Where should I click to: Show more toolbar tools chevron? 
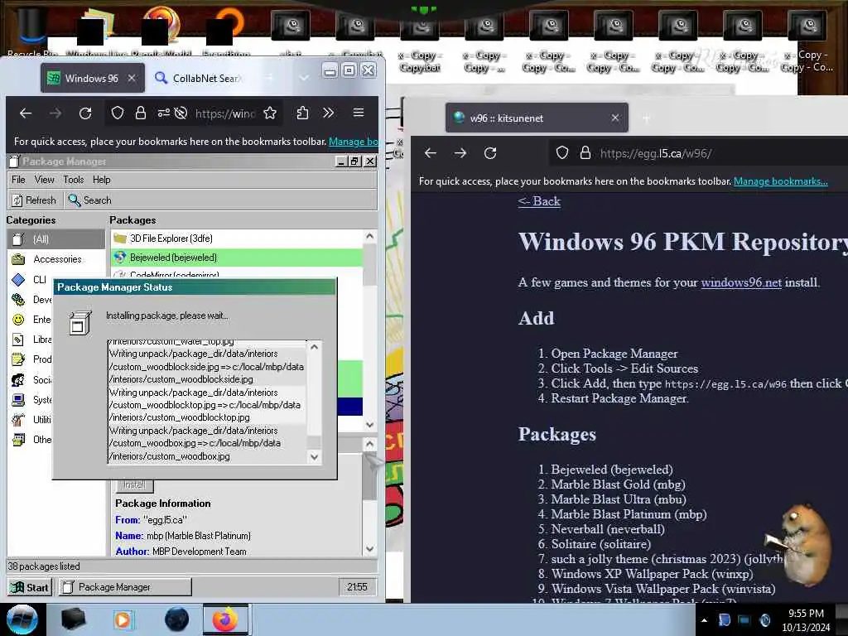(328, 113)
